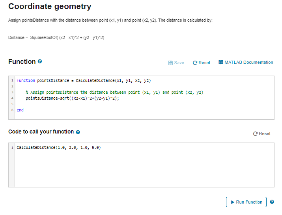This screenshot has width=282, height=215.
Task: Run the function with Run Function button
Action: (246, 202)
